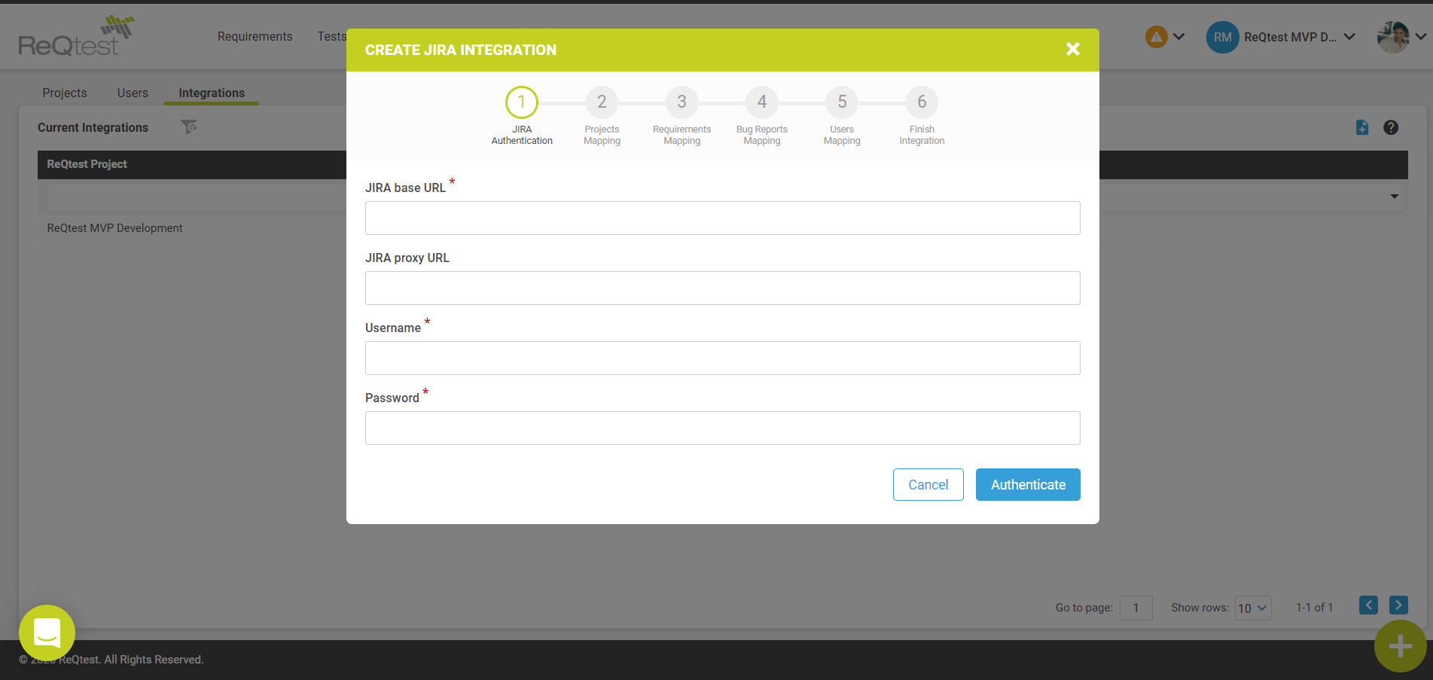The image size is (1433, 680).
Task: Click the Authenticate button
Action: [1028, 484]
